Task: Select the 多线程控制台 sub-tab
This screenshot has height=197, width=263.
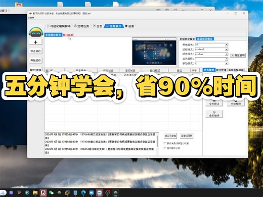Action: pyautogui.click(x=53, y=35)
